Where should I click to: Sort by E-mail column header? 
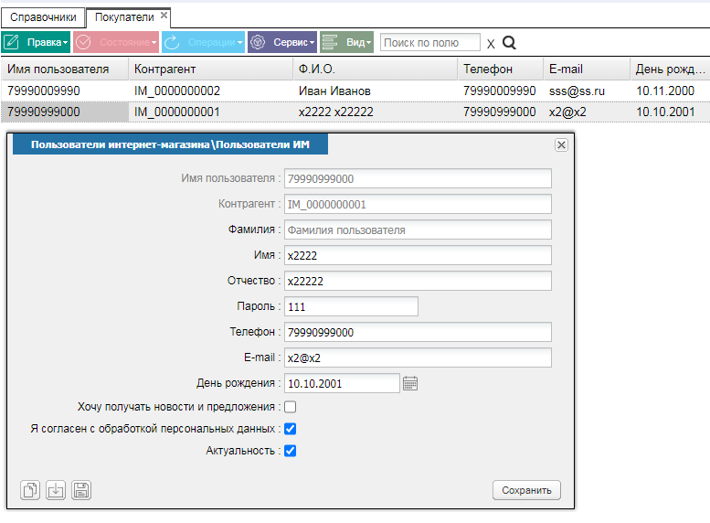click(x=587, y=69)
